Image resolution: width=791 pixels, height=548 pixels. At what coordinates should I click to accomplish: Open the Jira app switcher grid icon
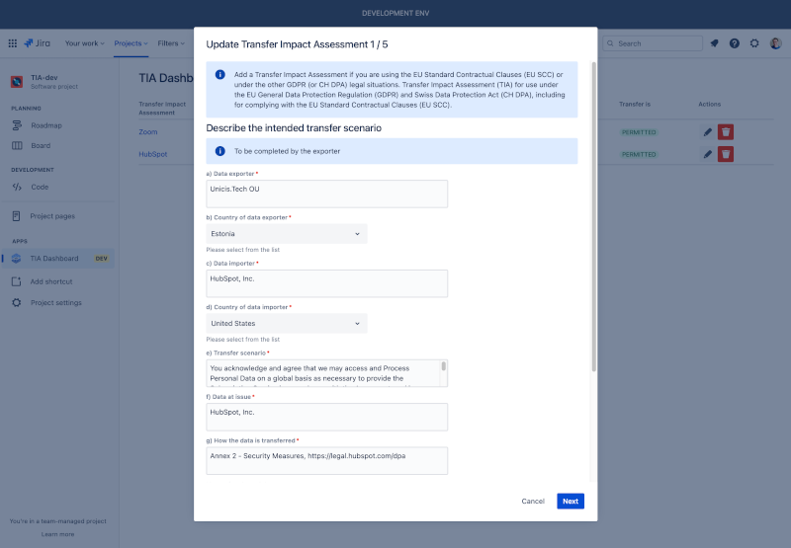[x=13, y=43]
